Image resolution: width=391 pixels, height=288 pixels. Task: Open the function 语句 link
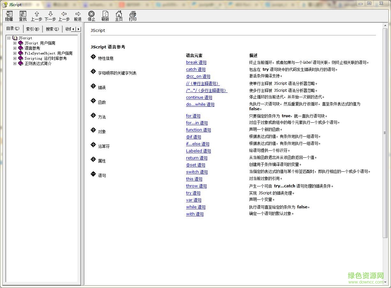click(x=198, y=130)
